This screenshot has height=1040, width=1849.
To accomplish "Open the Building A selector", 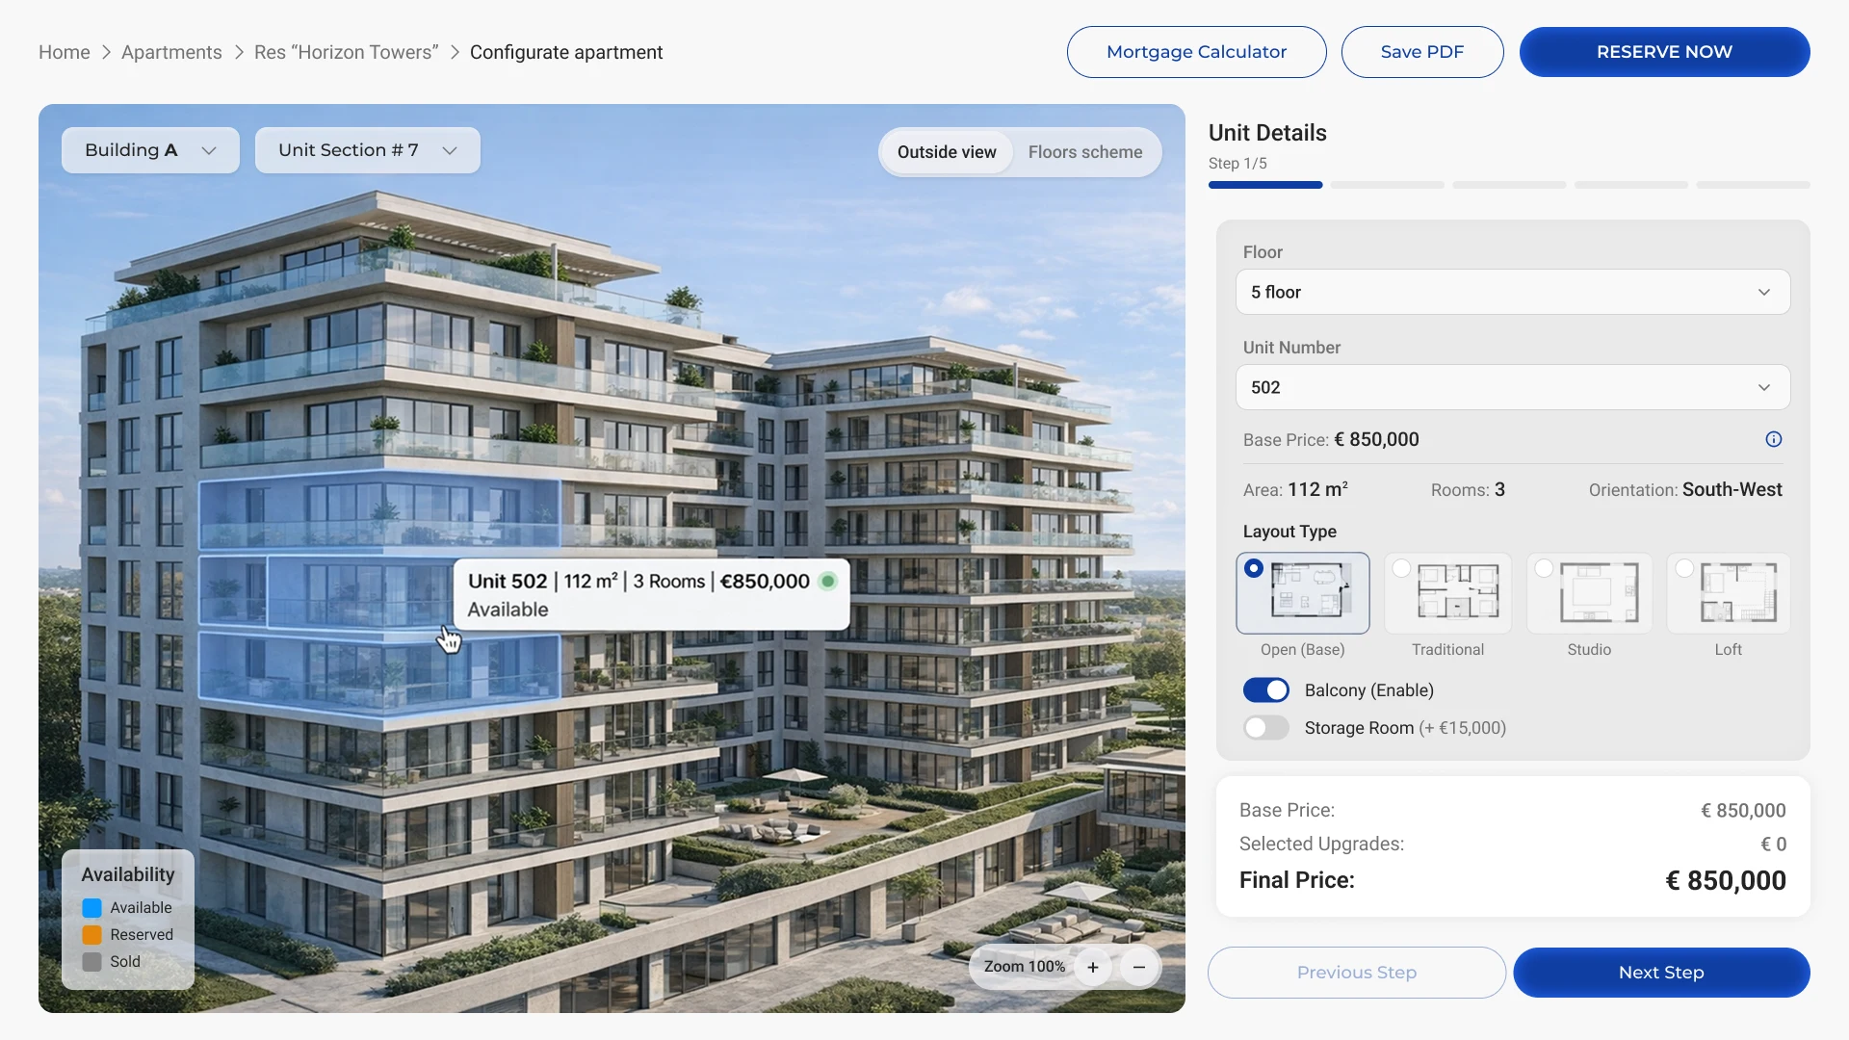I will click(149, 149).
